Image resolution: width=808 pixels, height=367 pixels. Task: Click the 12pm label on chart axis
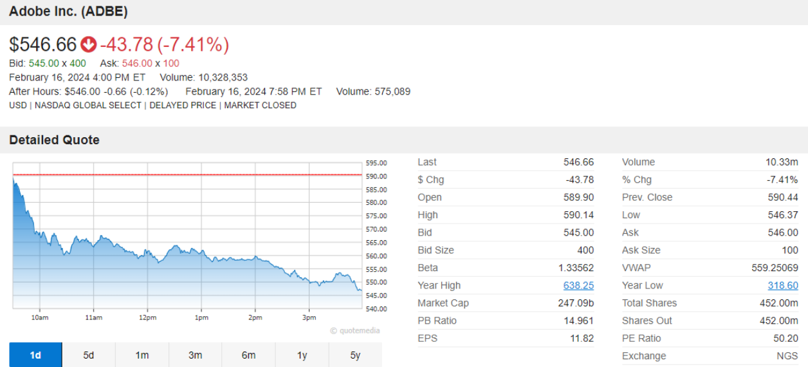click(147, 318)
